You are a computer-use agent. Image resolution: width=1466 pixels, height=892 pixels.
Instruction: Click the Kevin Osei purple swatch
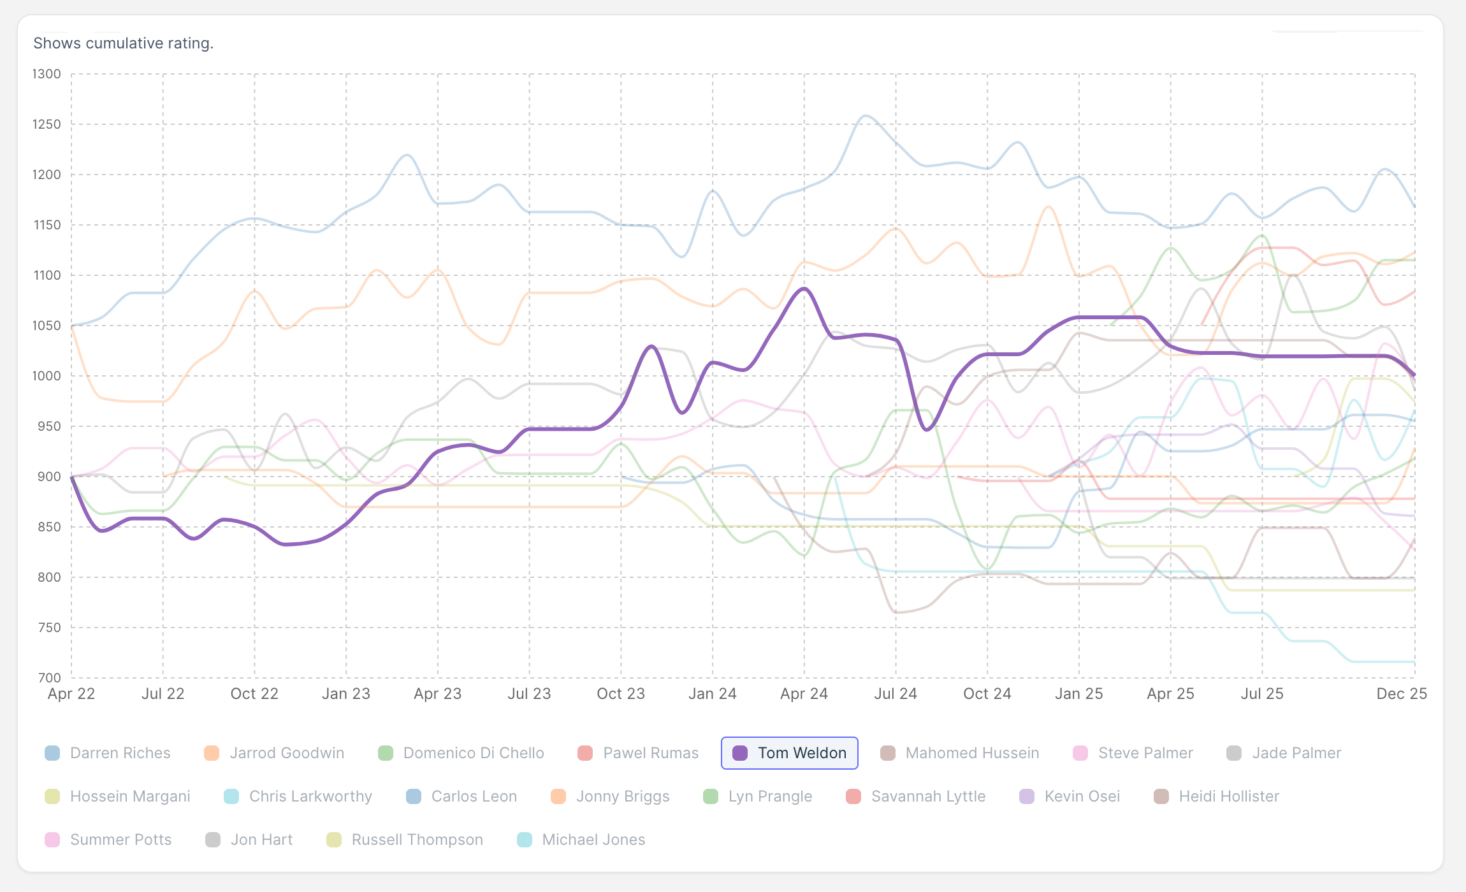tap(1027, 796)
